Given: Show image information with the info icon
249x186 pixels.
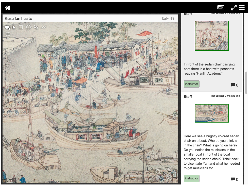Looking at the screenshot, I should (172, 19).
